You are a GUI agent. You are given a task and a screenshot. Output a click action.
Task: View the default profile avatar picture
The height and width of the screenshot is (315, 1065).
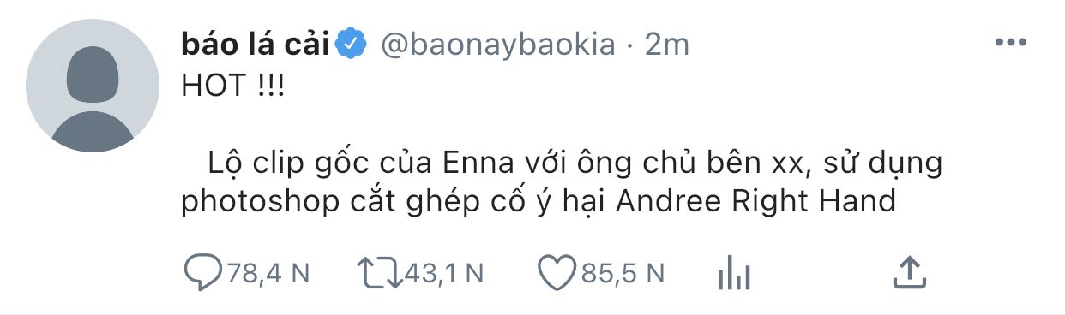pyautogui.click(x=93, y=86)
